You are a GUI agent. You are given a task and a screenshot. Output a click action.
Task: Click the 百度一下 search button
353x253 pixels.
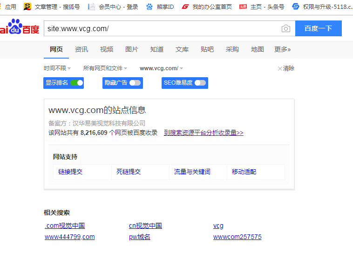click(319, 28)
